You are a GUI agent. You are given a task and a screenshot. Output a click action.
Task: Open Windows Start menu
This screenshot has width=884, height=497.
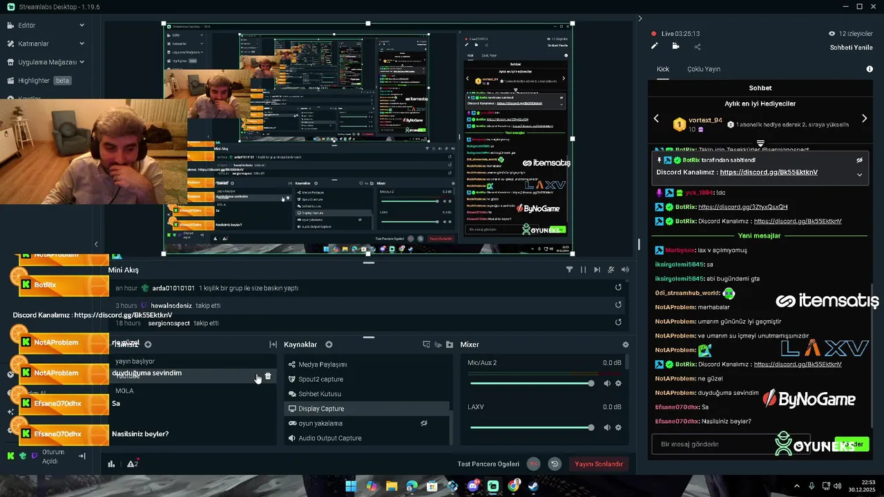351,487
